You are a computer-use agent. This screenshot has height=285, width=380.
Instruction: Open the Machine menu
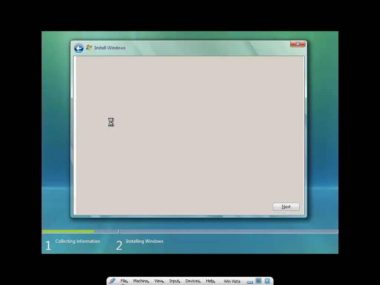141,281
